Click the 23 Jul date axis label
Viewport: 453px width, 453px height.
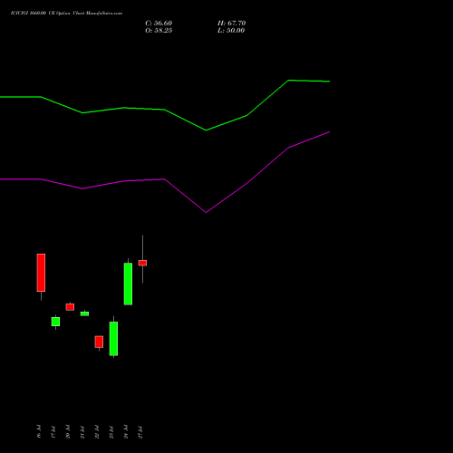(x=111, y=431)
